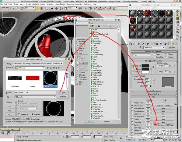Click Sample Type sphere icon
Viewport: 182px width, 142px height.
click(x=177, y=11)
